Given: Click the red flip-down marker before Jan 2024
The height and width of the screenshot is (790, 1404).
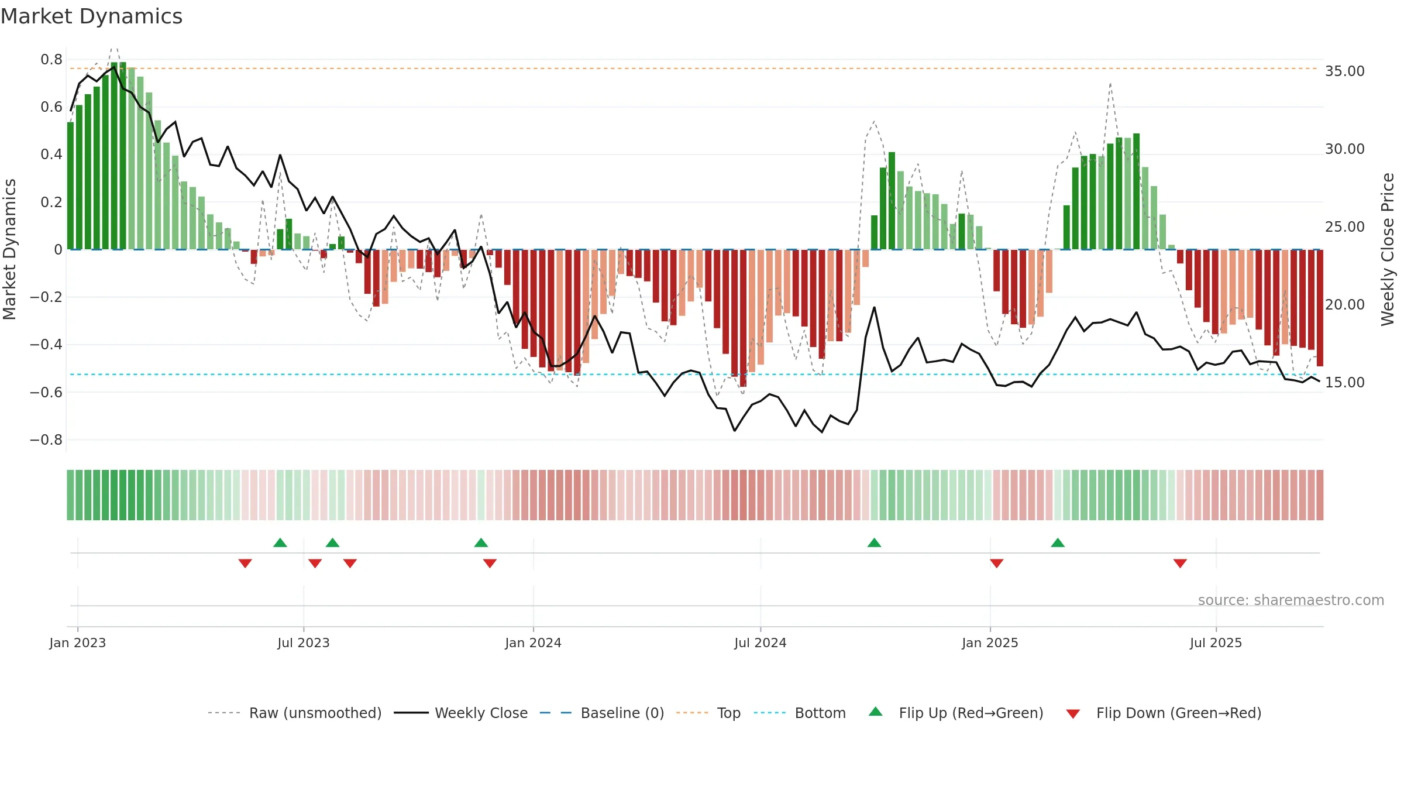Looking at the screenshot, I should coord(490,563).
